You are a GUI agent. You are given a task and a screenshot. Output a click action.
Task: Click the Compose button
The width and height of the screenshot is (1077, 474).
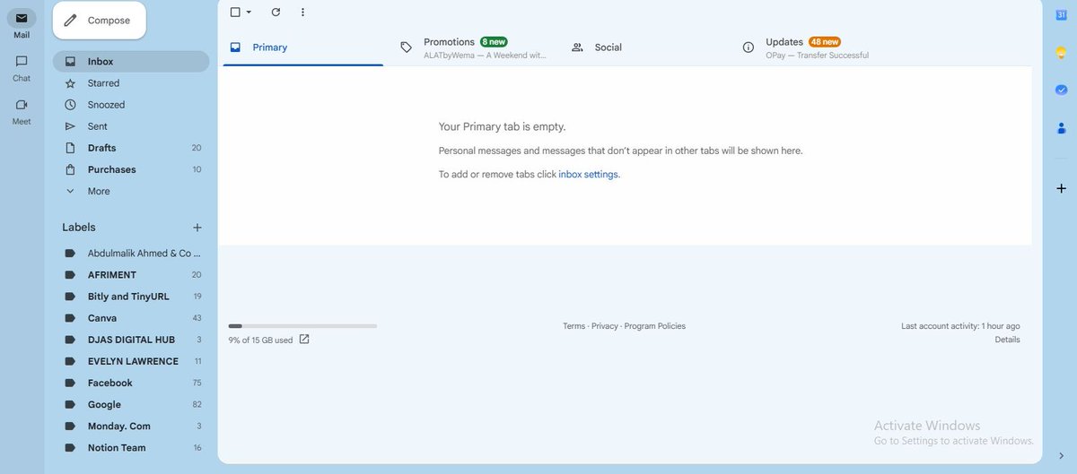pyautogui.click(x=99, y=21)
